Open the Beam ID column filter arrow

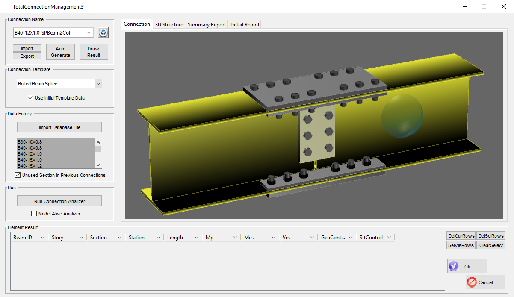tap(42, 238)
